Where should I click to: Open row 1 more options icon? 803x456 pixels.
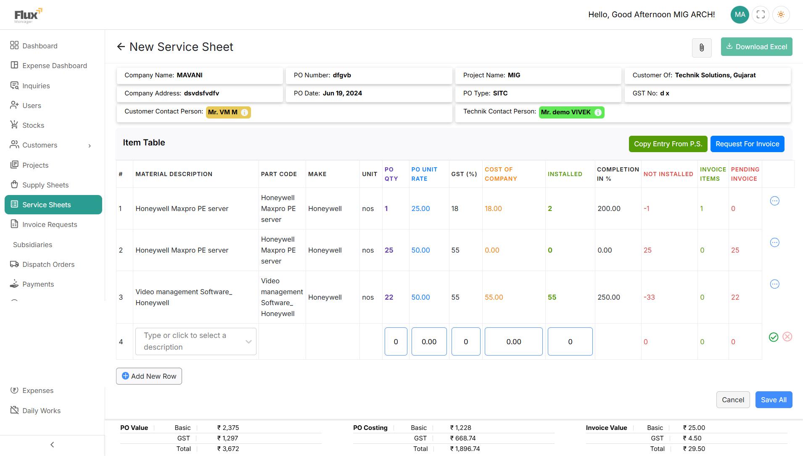pyautogui.click(x=774, y=201)
